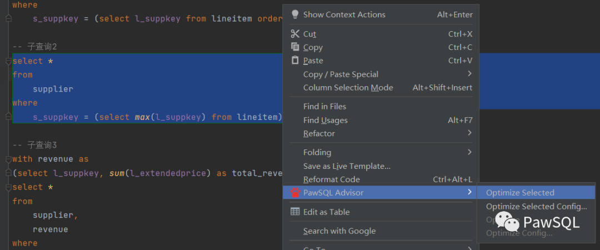
Task: Open Find in Files
Action: 324,107
